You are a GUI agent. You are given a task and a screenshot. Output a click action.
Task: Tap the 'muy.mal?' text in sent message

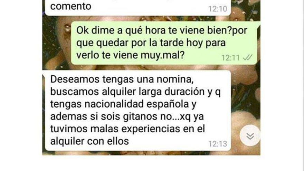tap(162, 56)
